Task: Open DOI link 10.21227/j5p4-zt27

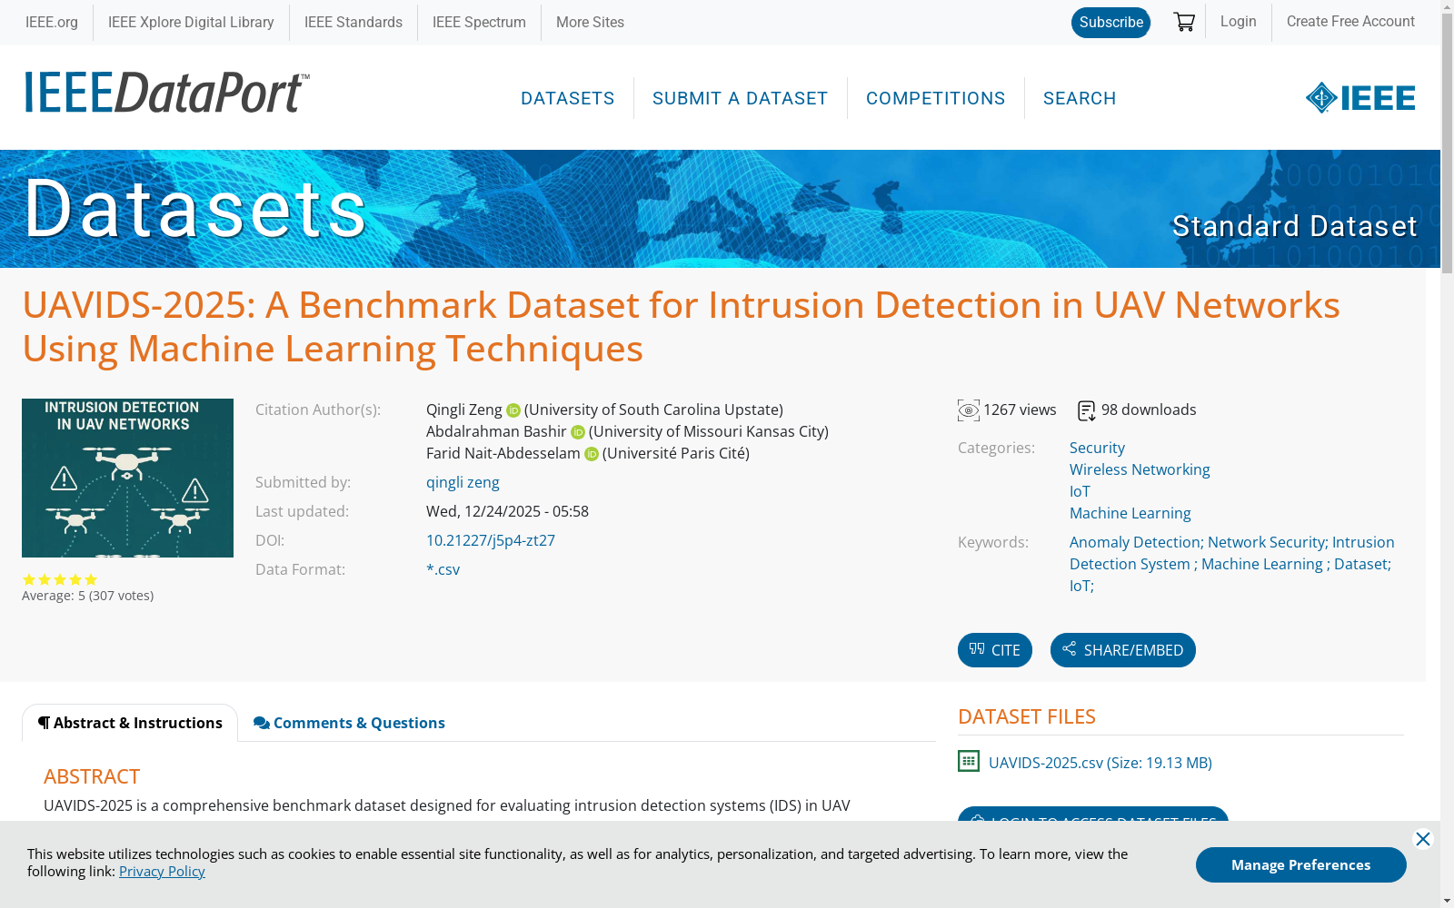Action: (491, 540)
